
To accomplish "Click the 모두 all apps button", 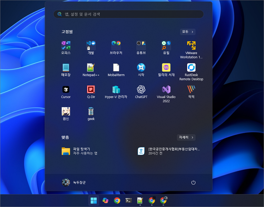I will 188,32.
